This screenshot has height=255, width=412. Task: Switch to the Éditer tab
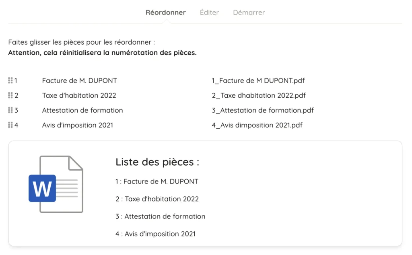coord(209,12)
